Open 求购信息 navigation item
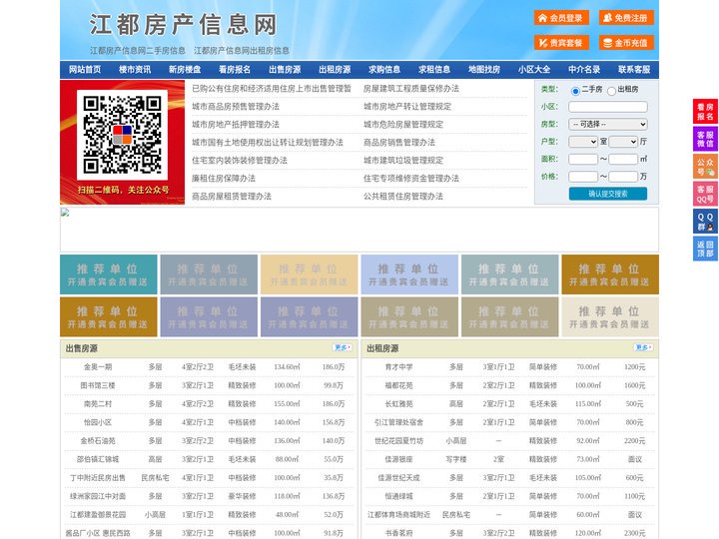This screenshot has height=539, width=719. [x=384, y=70]
